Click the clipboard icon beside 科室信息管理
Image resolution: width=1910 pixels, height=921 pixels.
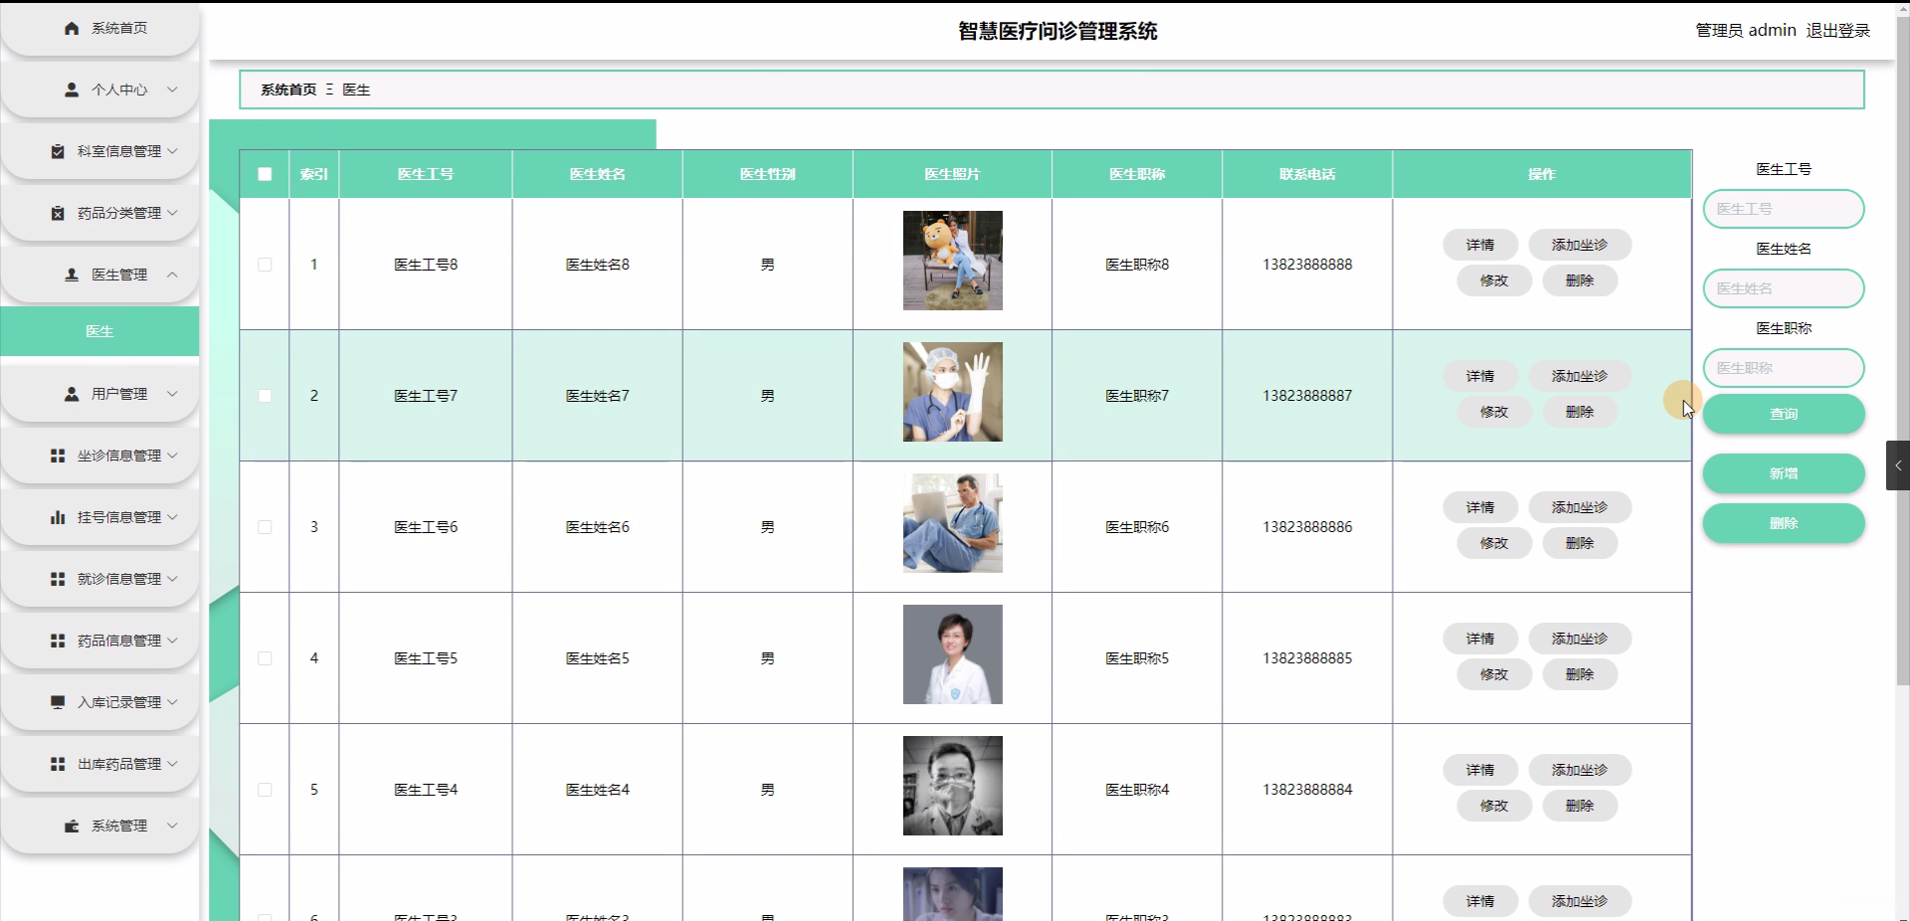point(58,151)
